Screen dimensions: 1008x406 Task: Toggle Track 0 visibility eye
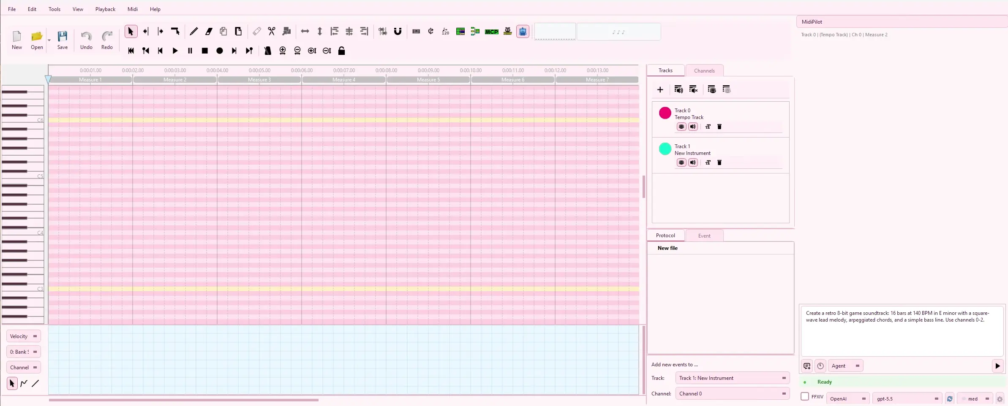coord(681,127)
